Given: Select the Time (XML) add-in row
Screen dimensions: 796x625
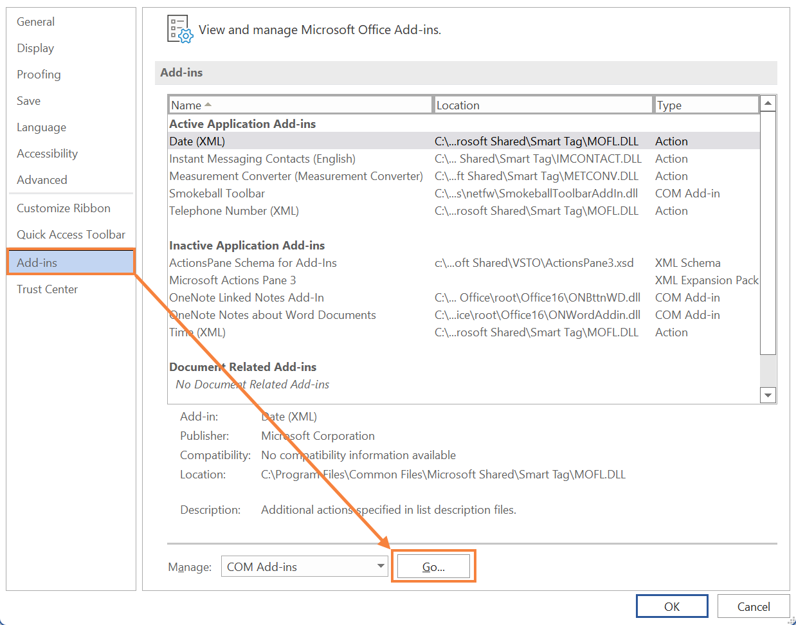Looking at the screenshot, I should 464,332.
